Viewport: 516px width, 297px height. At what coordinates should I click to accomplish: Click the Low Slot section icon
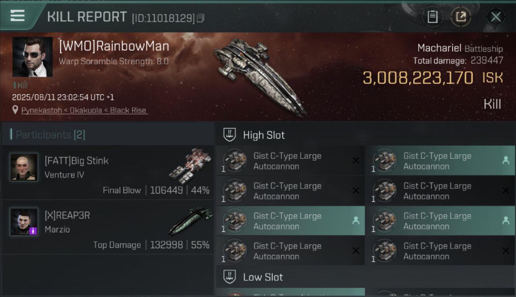(230, 276)
